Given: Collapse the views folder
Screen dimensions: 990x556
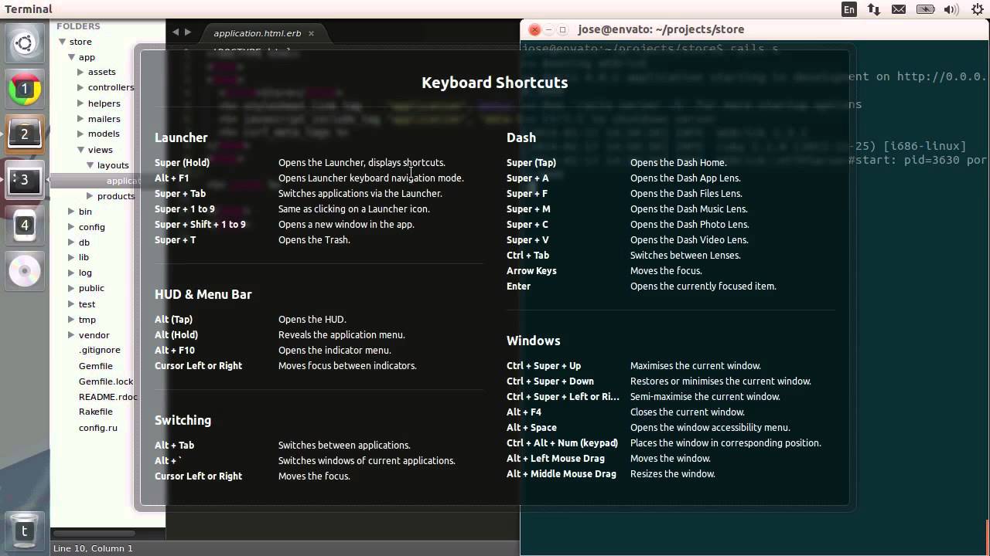Looking at the screenshot, I should (80, 150).
